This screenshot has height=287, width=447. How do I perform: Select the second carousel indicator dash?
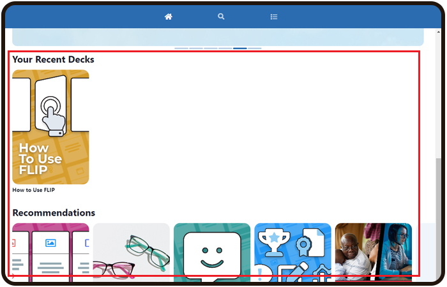point(196,48)
